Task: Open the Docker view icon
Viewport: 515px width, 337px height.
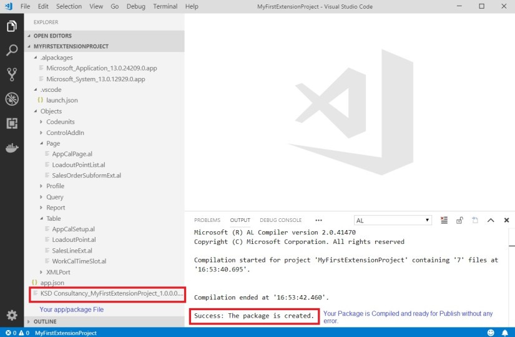Action: point(11,148)
